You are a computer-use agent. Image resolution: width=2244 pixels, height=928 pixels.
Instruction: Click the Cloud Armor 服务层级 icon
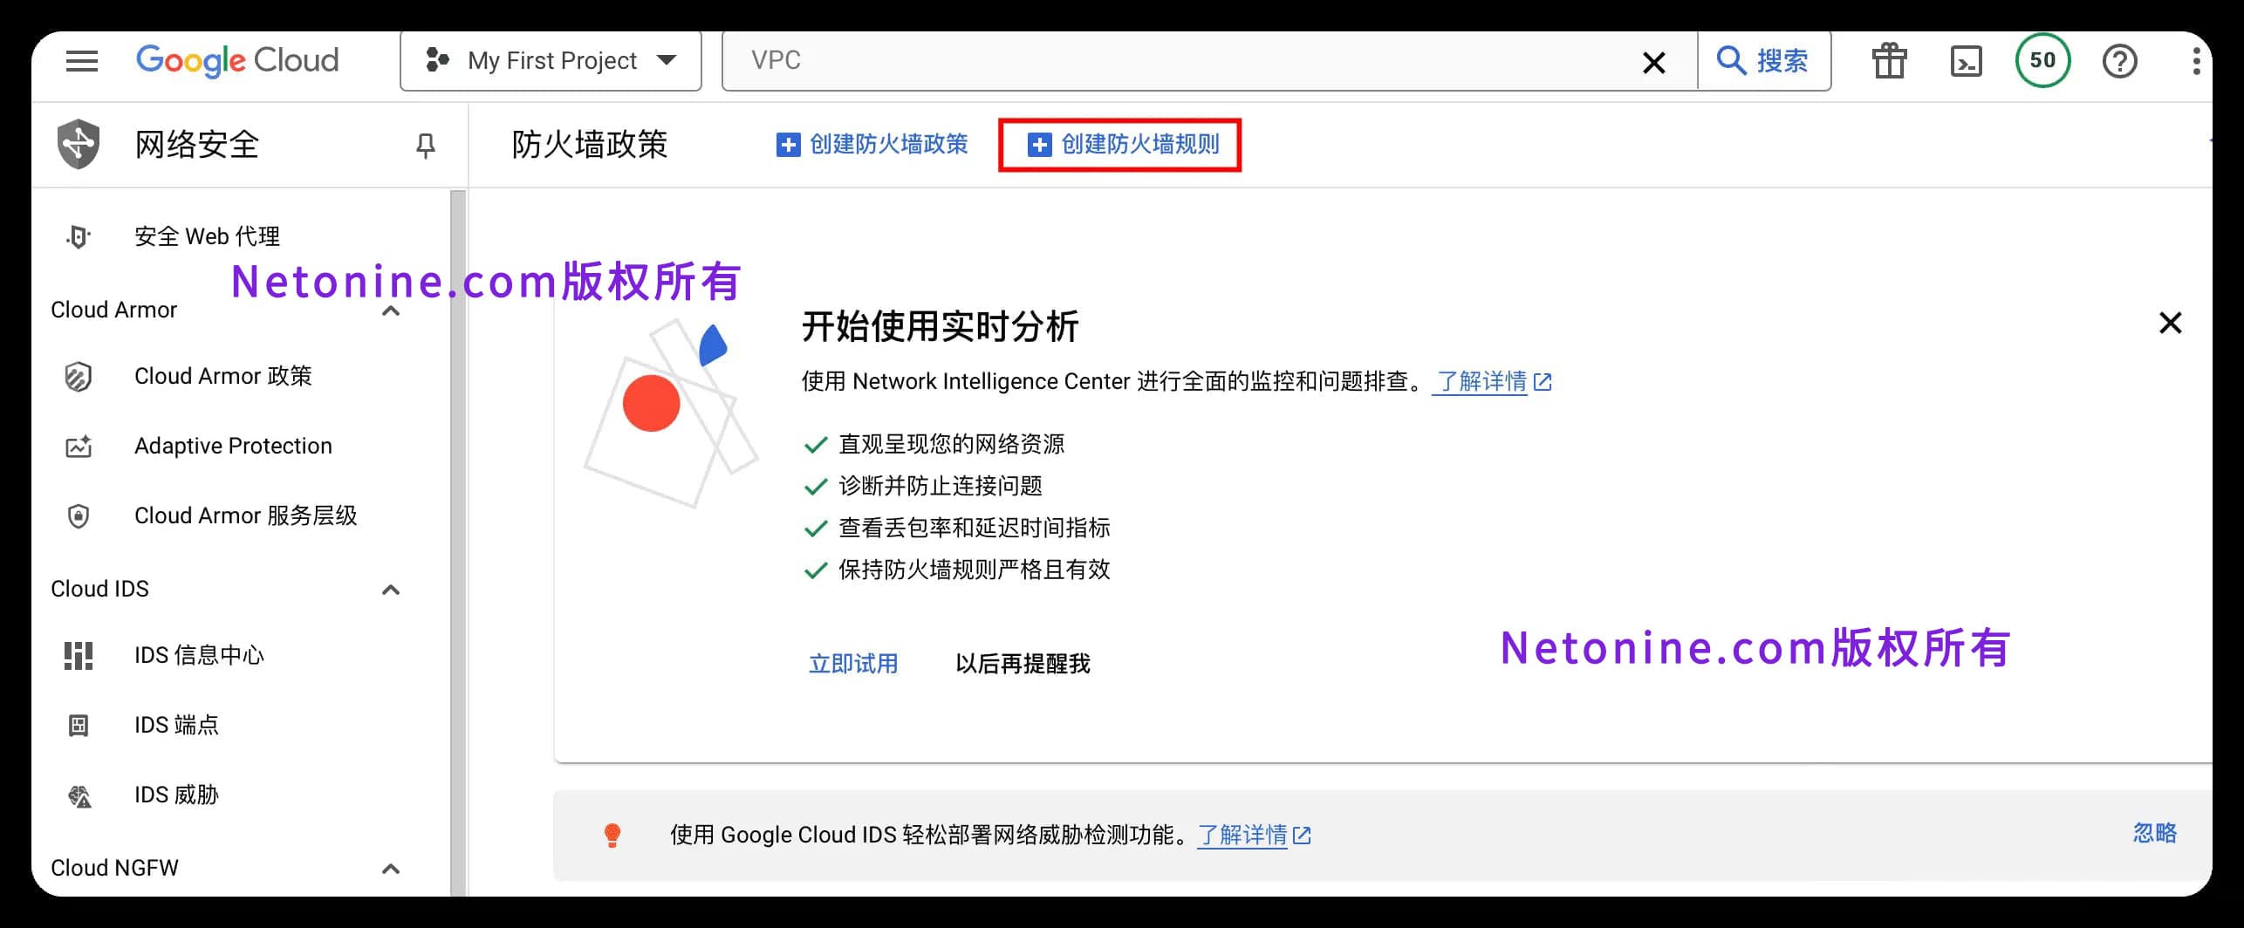(79, 516)
